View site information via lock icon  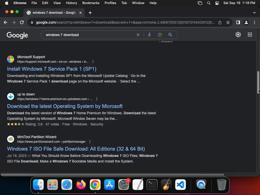pos(32,22)
